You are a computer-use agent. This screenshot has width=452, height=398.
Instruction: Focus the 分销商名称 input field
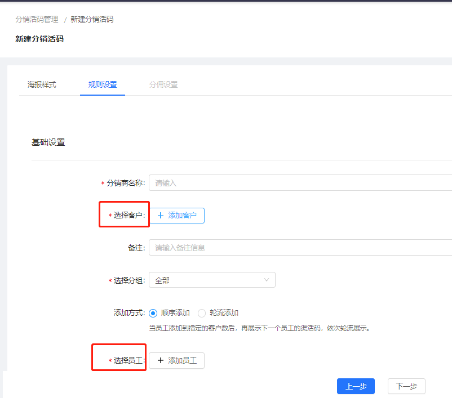tap(300, 182)
